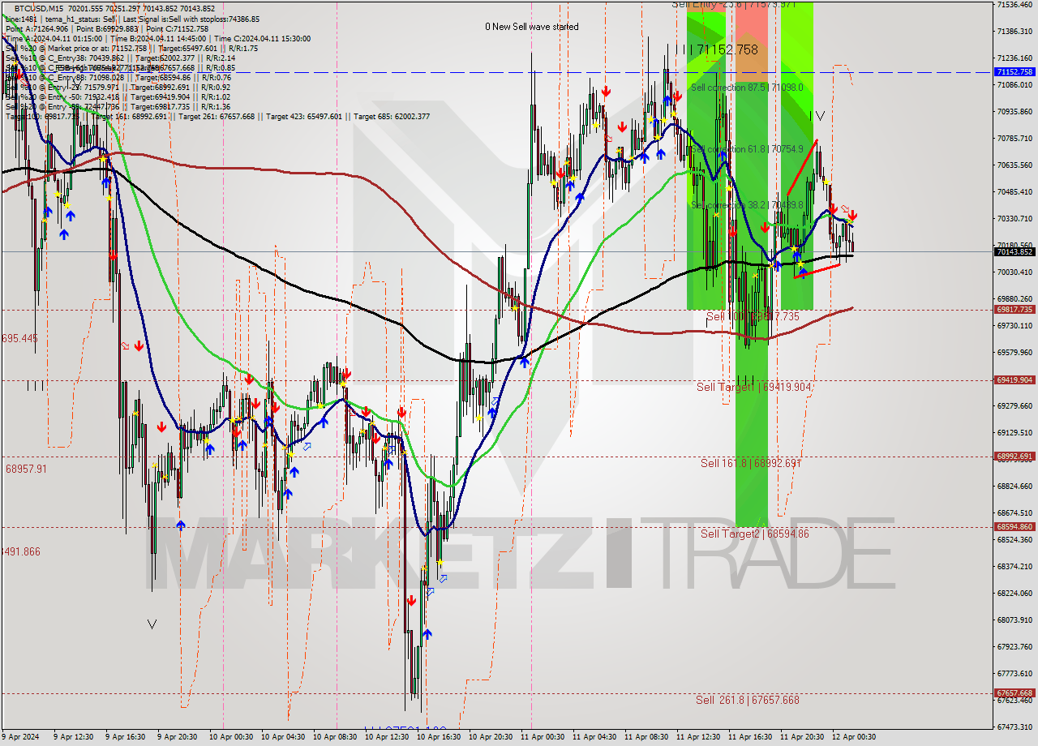This screenshot has height=746, width=1038.
Task: Click 'Sell correction 38.2' label on chart
Action: point(747,205)
